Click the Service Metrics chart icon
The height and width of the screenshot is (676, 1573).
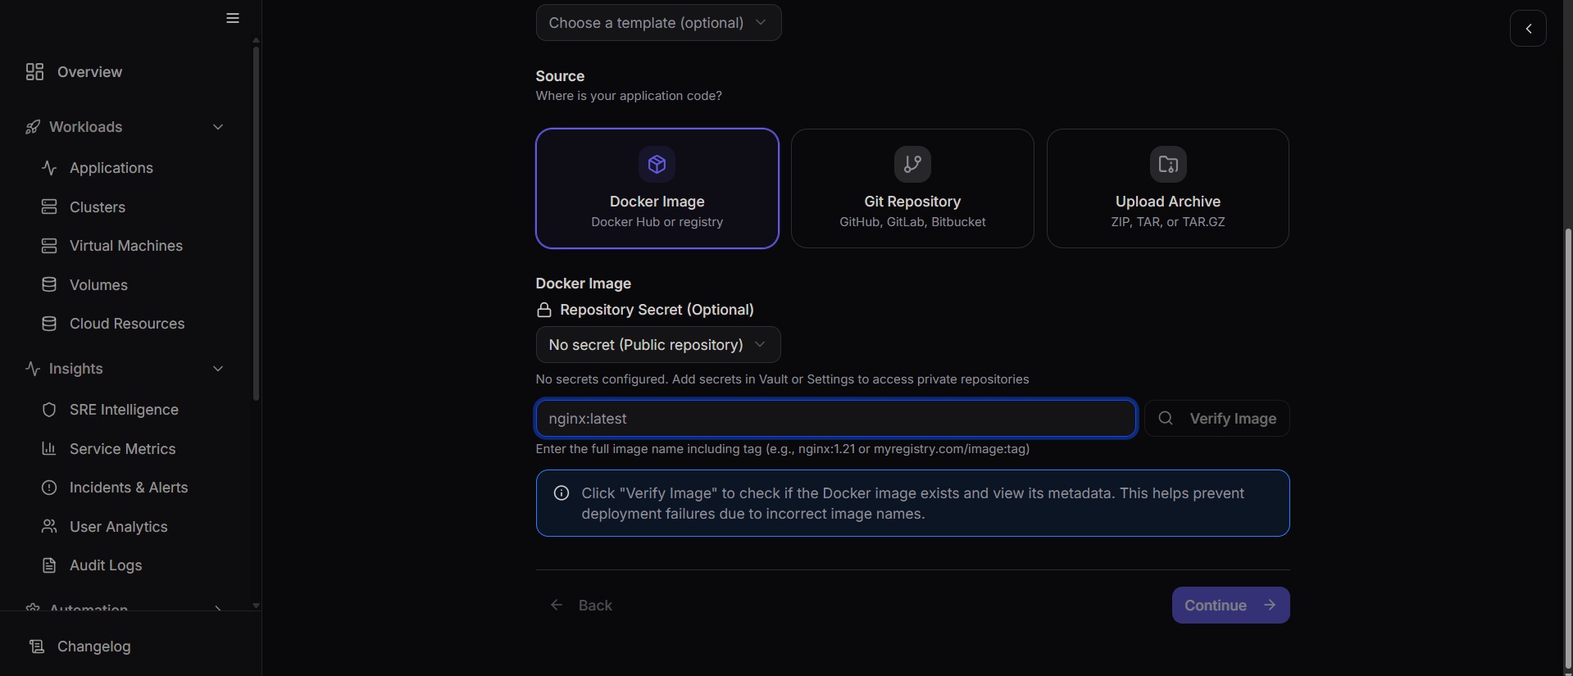pyautogui.click(x=49, y=449)
